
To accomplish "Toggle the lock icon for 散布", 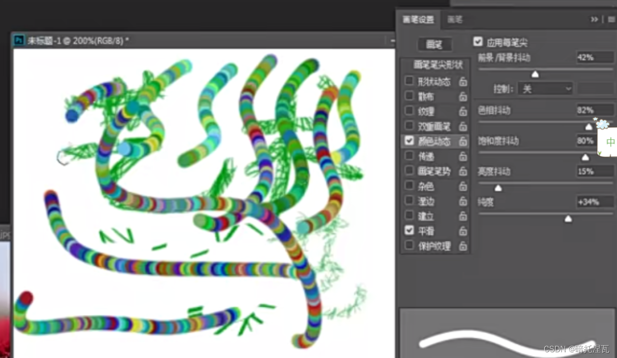I will pyautogui.click(x=463, y=97).
